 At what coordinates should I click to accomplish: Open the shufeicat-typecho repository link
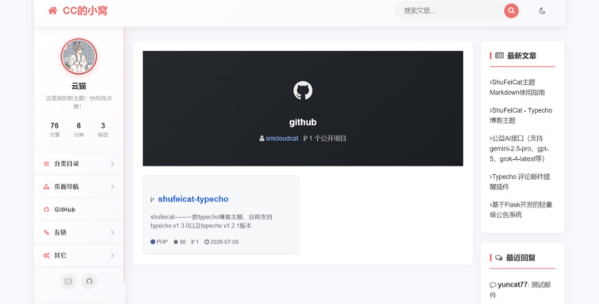(193, 199)
